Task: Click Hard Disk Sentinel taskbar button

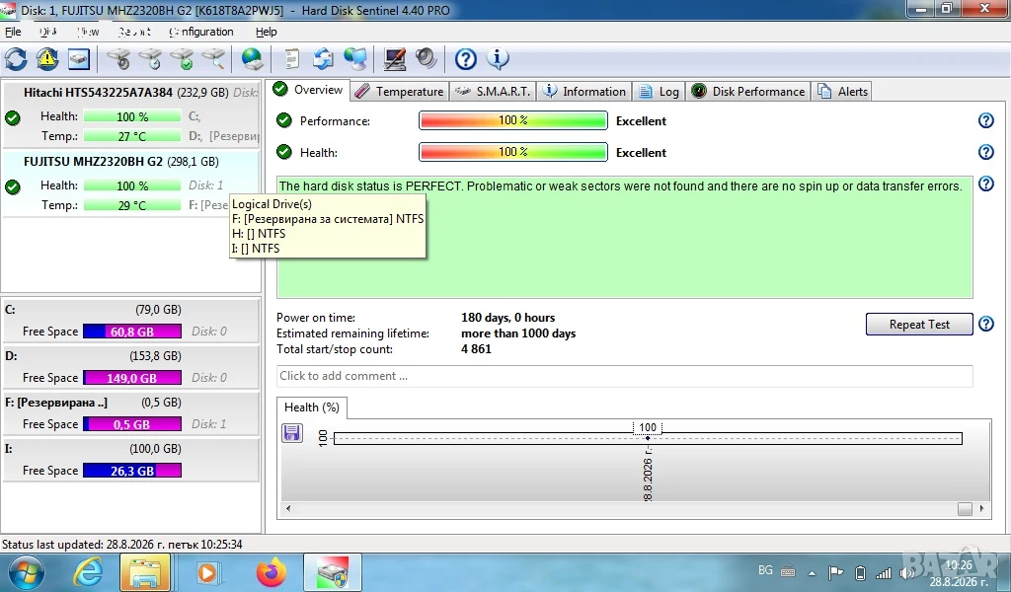Action: 333,572
